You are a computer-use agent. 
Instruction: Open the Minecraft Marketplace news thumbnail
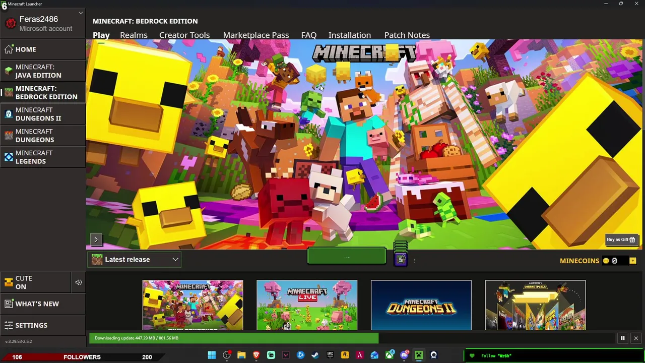(535, 305)
